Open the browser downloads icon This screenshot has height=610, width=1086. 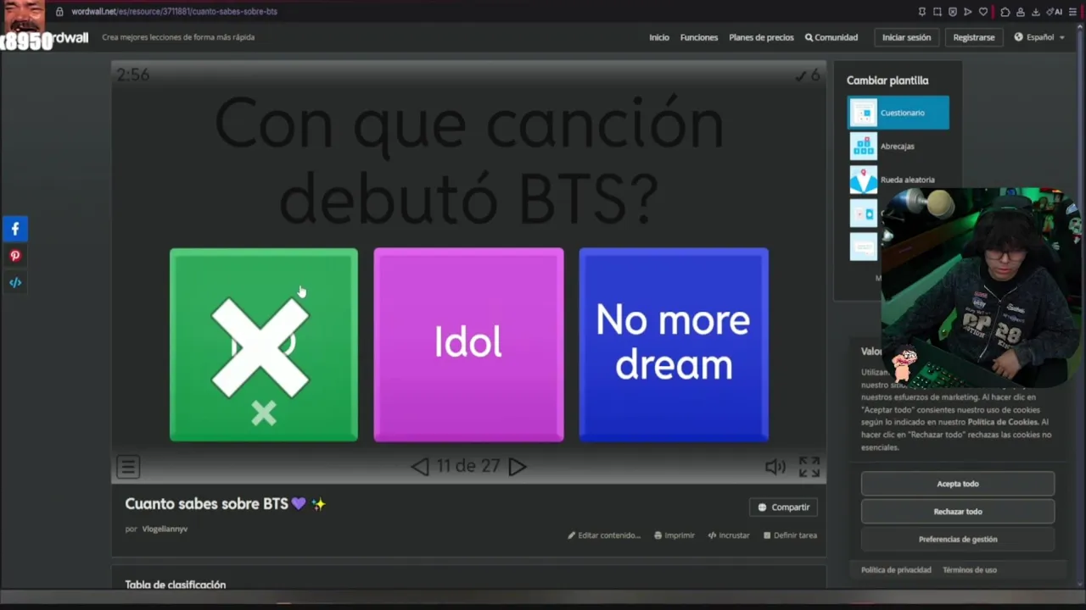(1036, 12)
